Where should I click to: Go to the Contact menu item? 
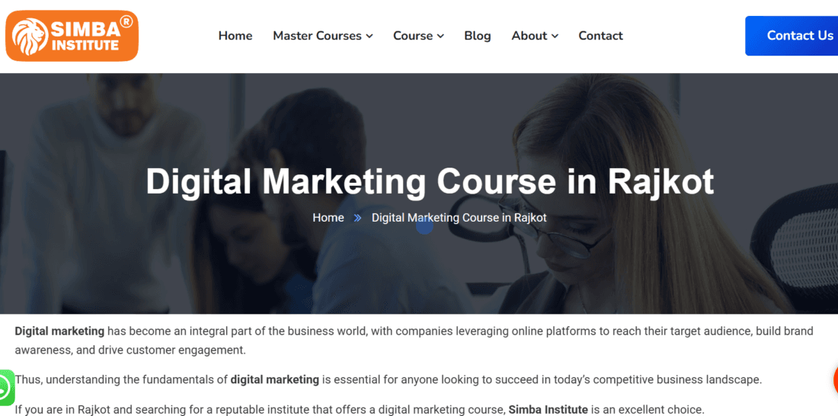(601, 36)
